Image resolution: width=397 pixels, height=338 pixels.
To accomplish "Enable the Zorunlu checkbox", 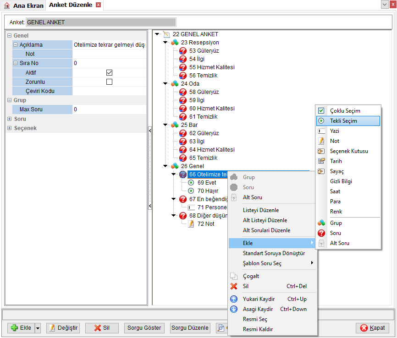I will click(x=109, y=82).
